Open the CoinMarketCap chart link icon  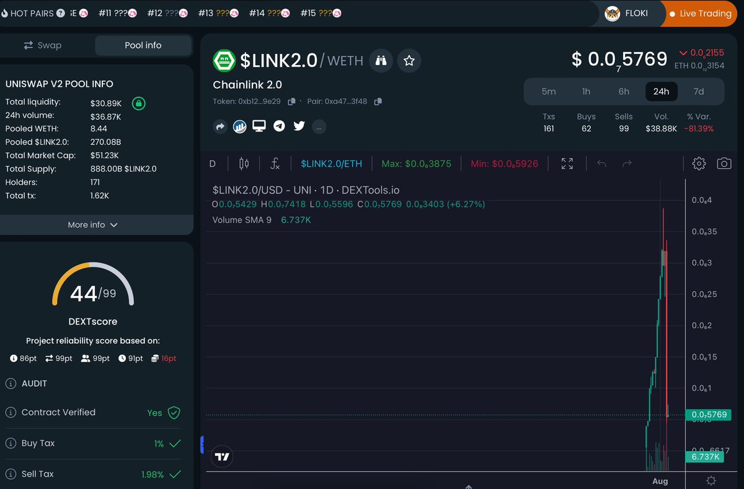point(240,127)
